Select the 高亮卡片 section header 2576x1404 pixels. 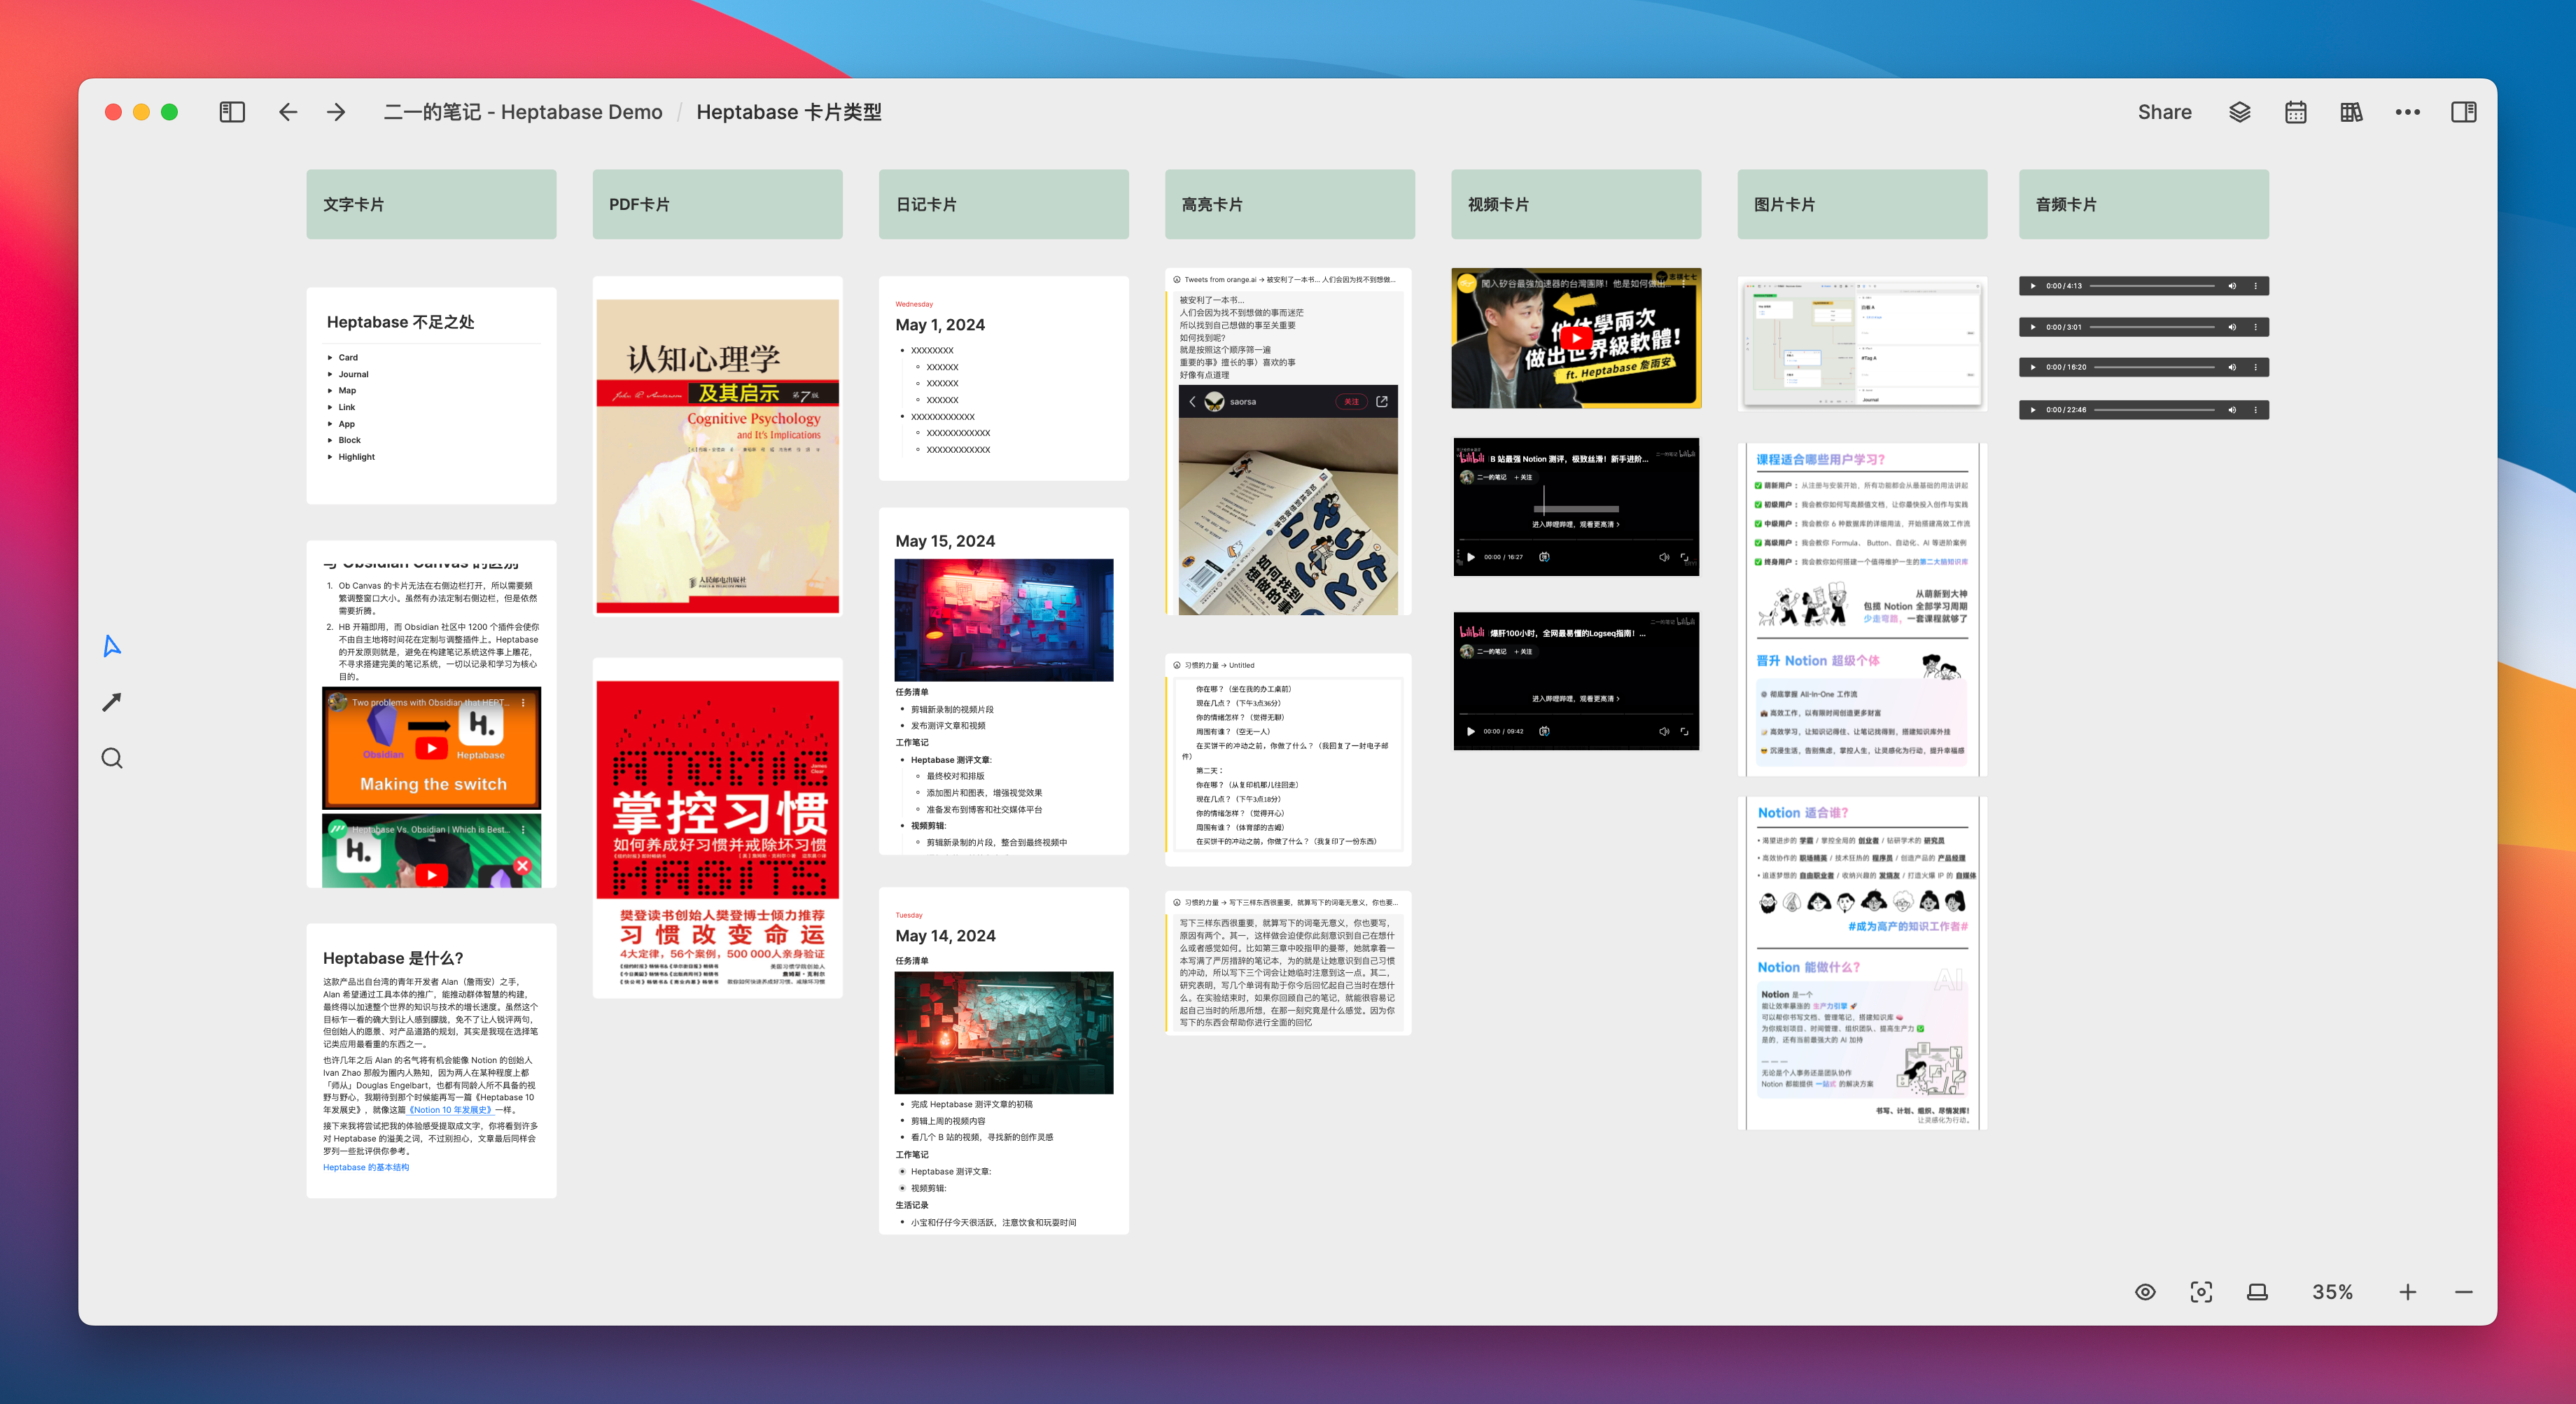1290,204
